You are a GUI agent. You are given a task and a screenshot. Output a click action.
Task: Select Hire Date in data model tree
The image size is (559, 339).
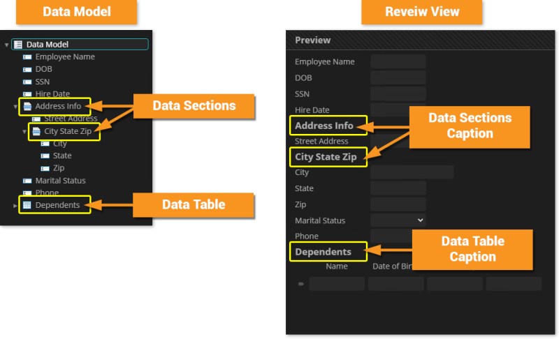point(52,94)
